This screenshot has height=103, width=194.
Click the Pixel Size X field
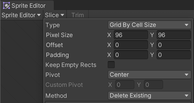click(x=131, y=35)
